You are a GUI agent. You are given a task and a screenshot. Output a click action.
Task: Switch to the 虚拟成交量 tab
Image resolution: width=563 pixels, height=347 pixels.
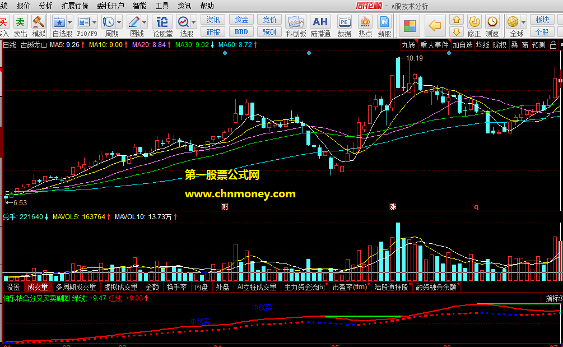click(120, 287)
